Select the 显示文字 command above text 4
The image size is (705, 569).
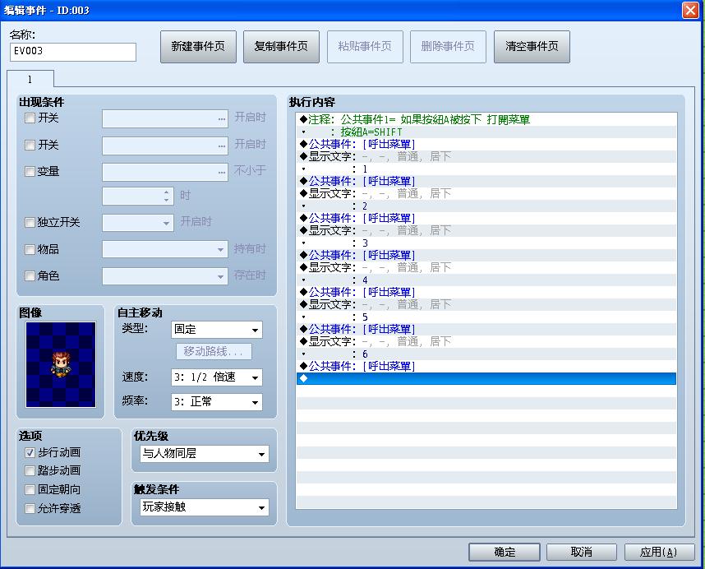tap(486, 267)
